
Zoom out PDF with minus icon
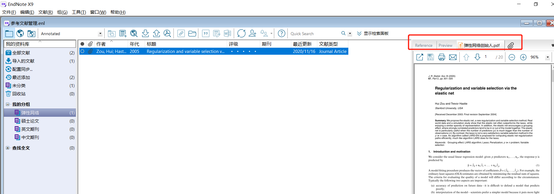click(512, 57)
